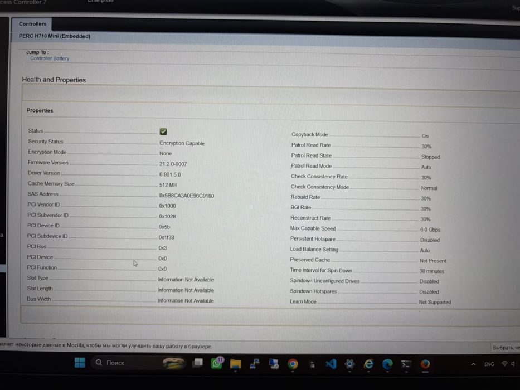Viewport: 520px width, 390px height.
Task: Launch Google Chrome from the taskbar
Action: (x=293, y=364)
